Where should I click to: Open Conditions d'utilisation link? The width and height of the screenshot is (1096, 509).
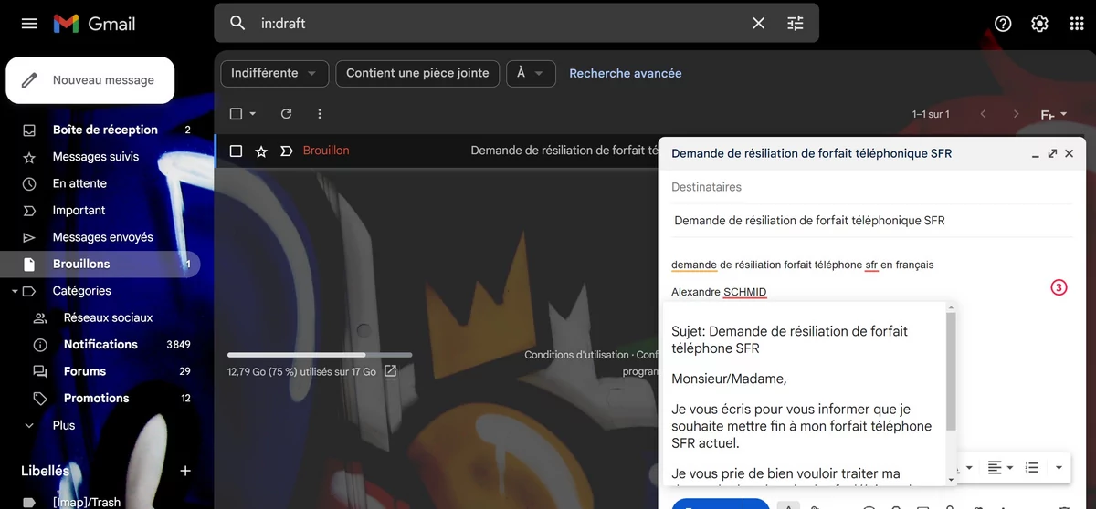[576, 355]
